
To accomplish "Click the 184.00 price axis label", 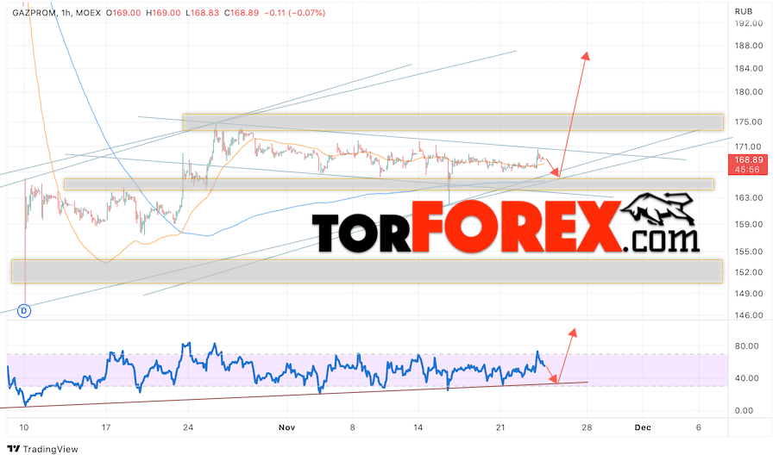I will click(x=749, y=68).
